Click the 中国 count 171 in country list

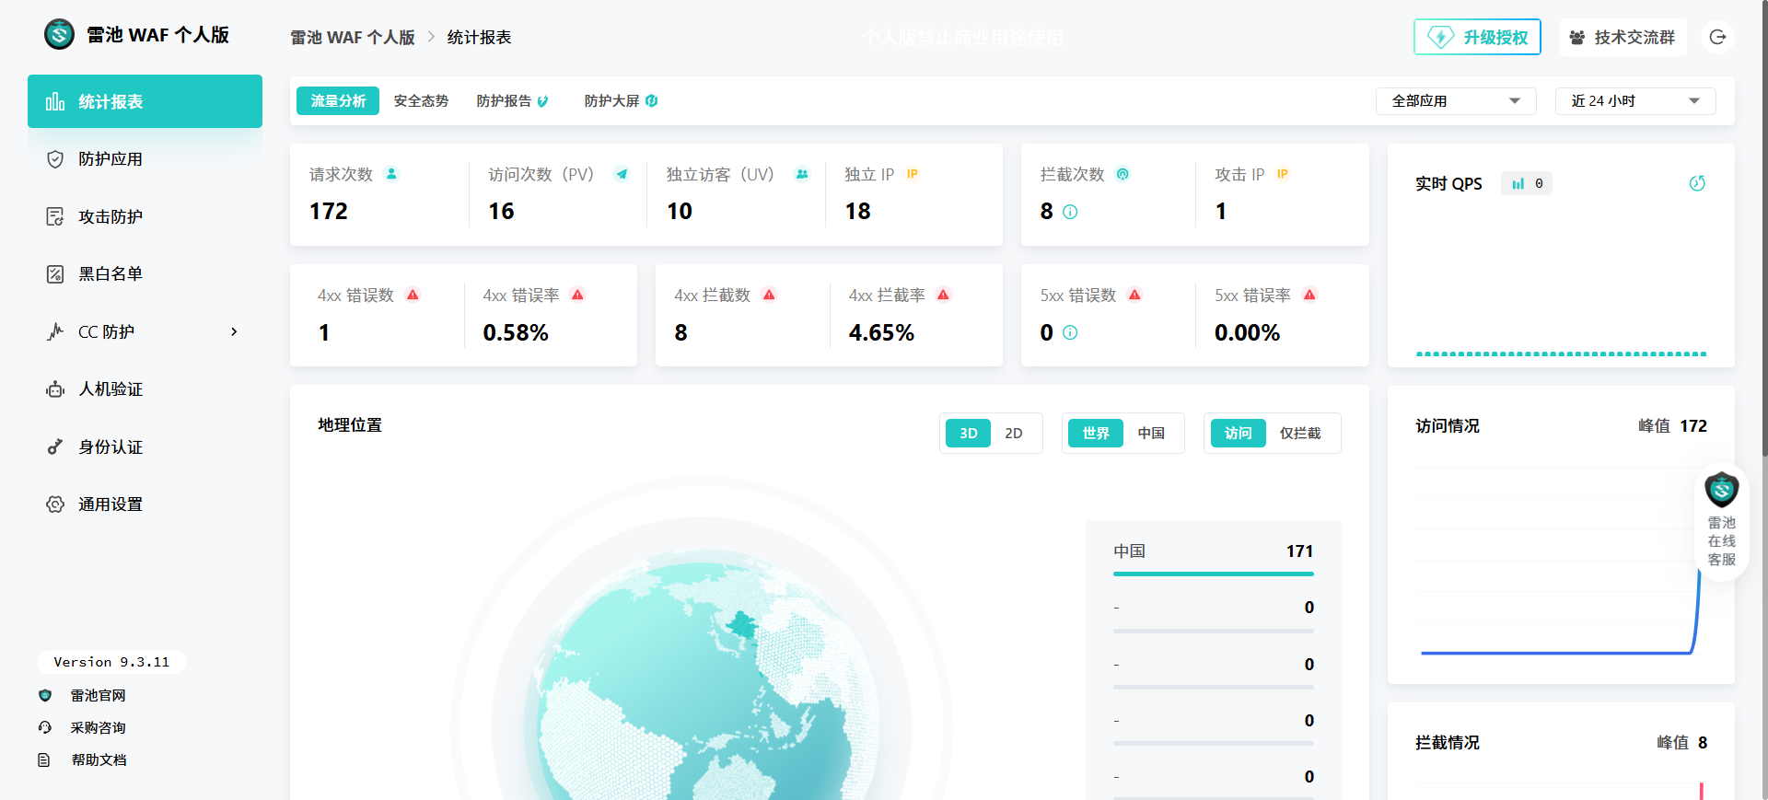point(1299,551)
